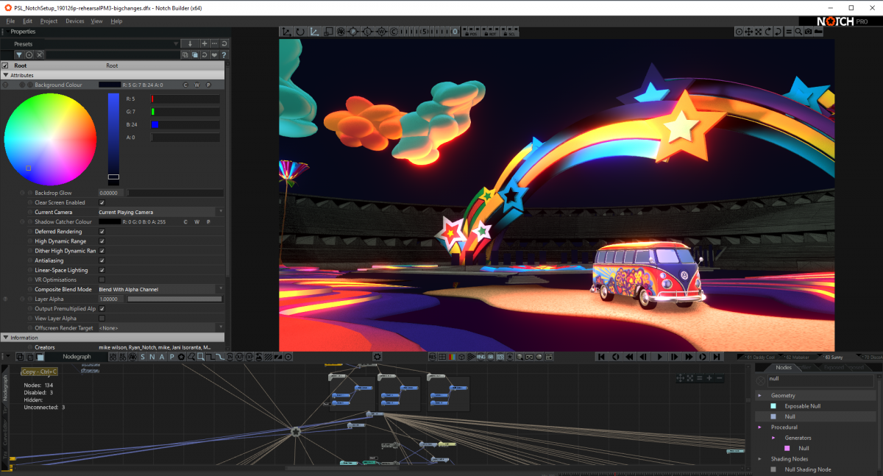Click the Layer Alpha slider
The width and height of the screenshot is (883, 476).
(x=174, y=299)
